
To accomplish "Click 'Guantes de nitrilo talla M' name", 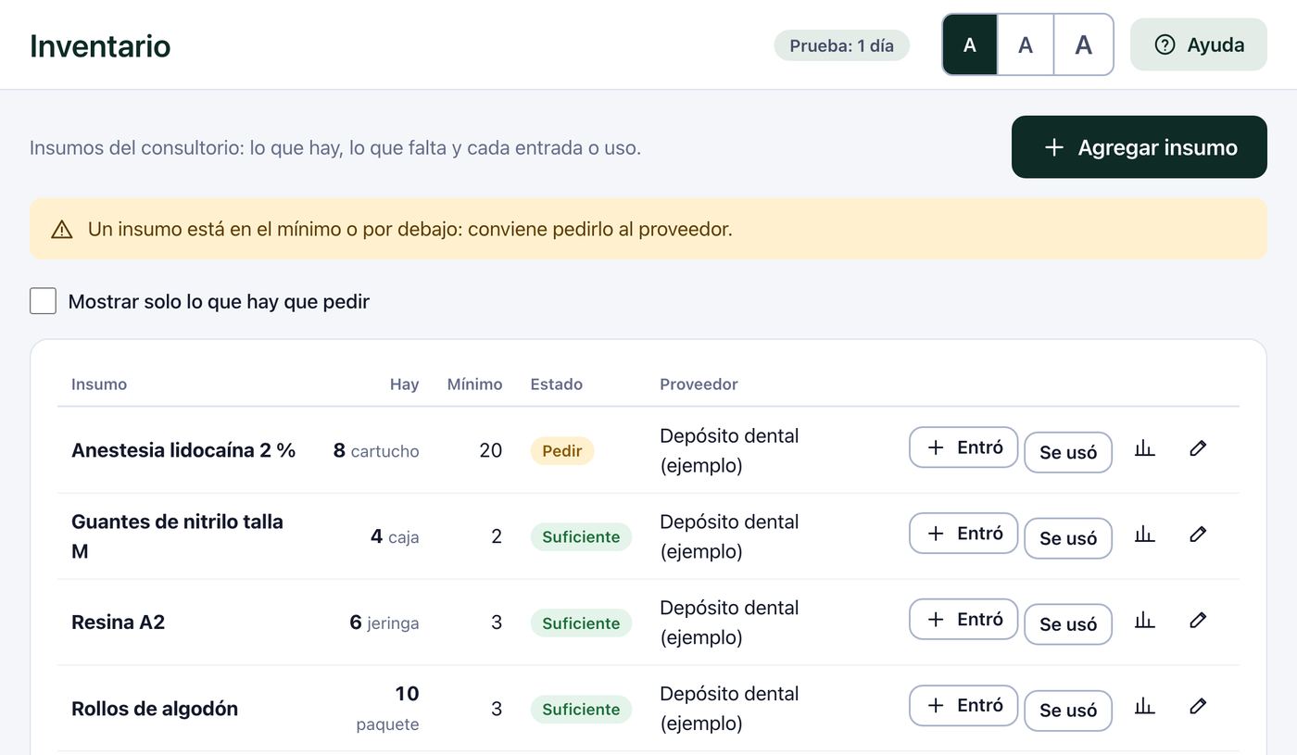I will tap(177, 536).
